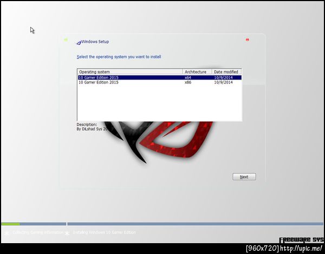Click the 'Collecting information' step label
This screenshot has height=254, width=325.
[x=38, y=232]
